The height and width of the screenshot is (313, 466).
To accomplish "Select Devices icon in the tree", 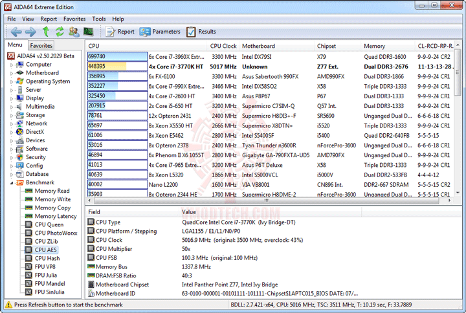I will [x=20, y=140].
